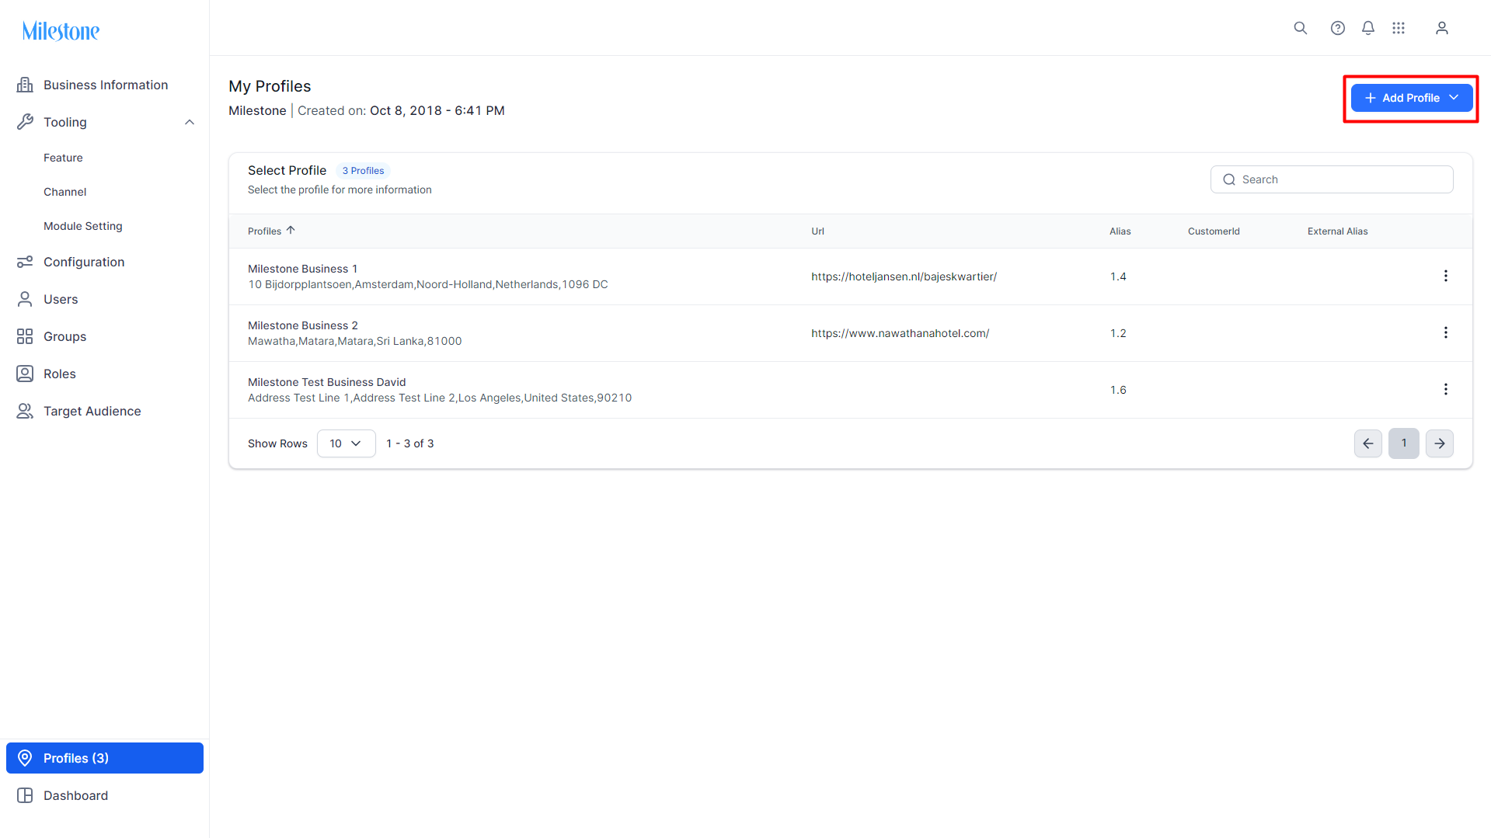The width and height of the screenshot is (1491, 838).
Task: Click the CustomerId column header
Action: click(1214, 231)
